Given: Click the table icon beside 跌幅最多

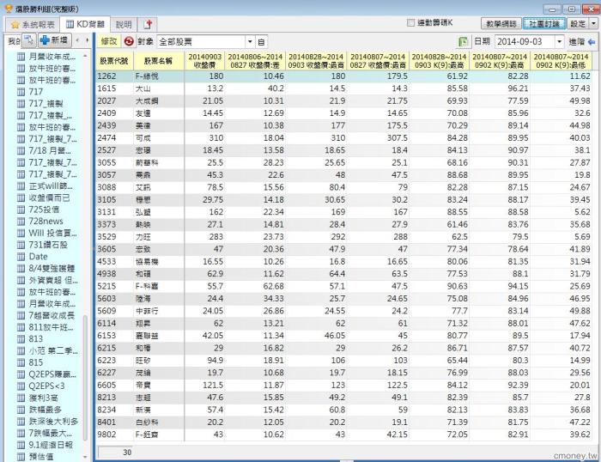Looking at the screenshot, I should coord(21,410).
